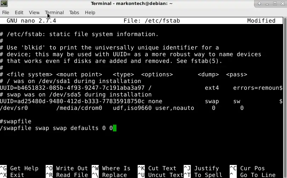Click the '<type>' column header
The image size is (287, 178).
[x=124, y=75]
